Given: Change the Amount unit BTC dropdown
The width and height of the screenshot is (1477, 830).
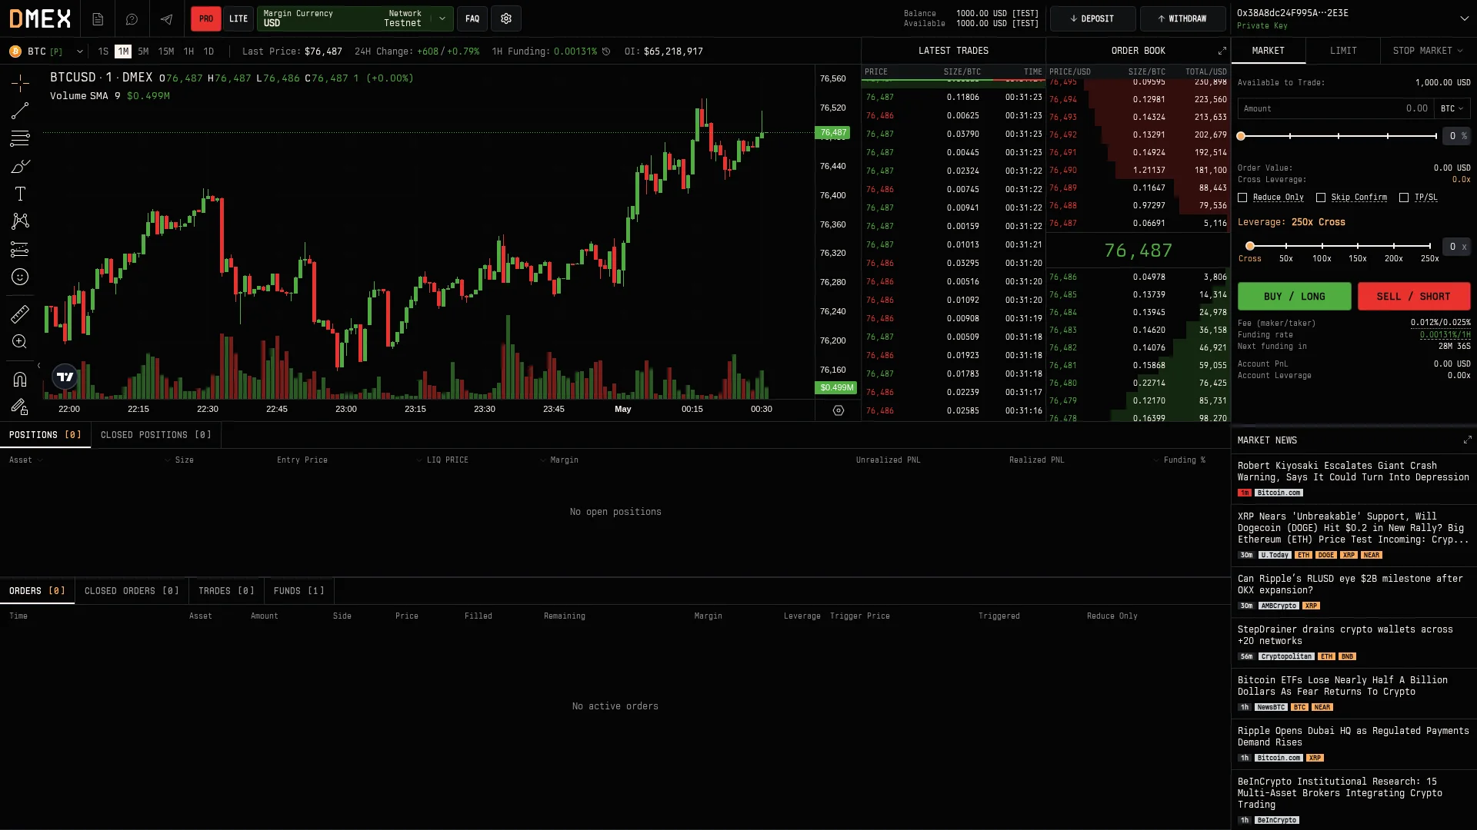Looking at the screenshot, I should click(x=1452, y=109).
